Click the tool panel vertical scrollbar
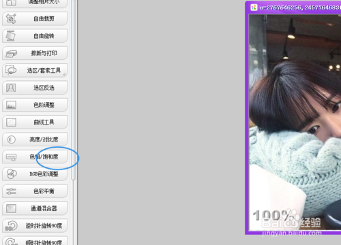Screen dimensions: 341x245 tap(73, 91)
